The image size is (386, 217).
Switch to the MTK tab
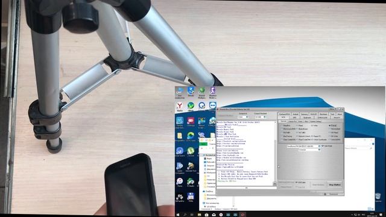283,118
